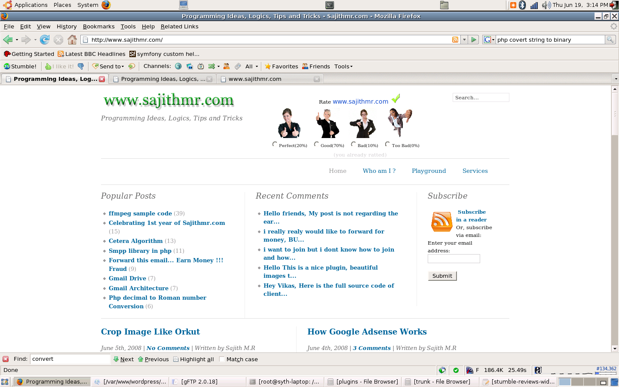Find Previous match

coord(153,359)
